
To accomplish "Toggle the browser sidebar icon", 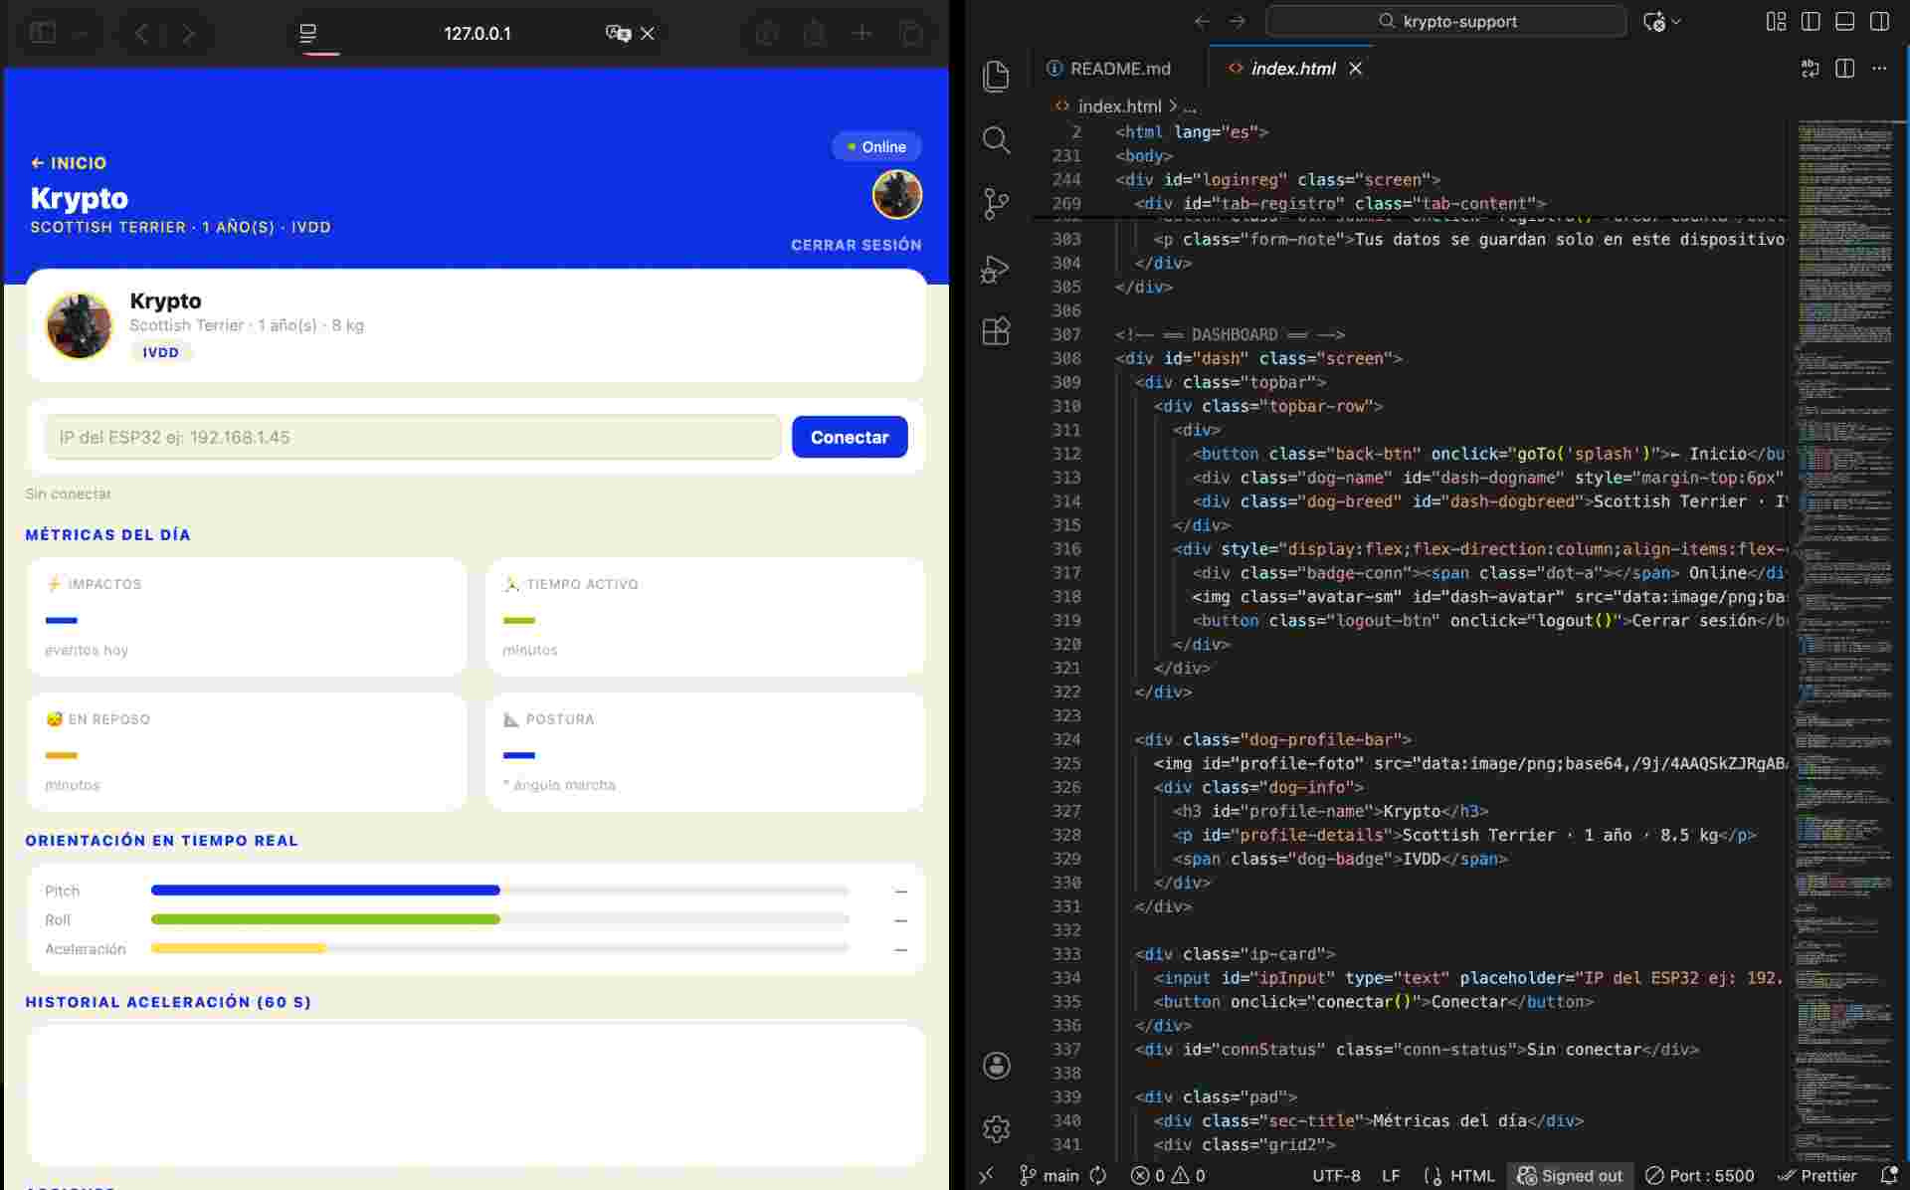I will pos(43,33).
